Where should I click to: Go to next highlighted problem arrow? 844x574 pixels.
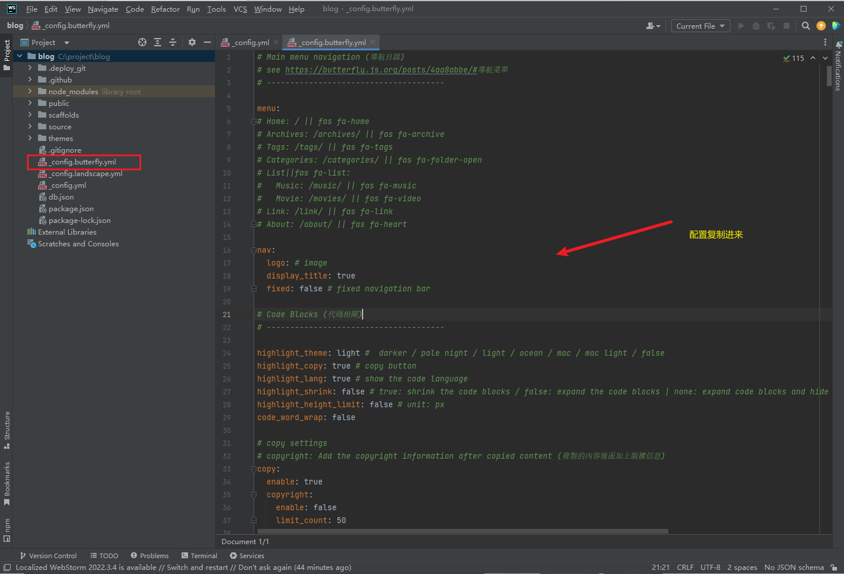825,58
